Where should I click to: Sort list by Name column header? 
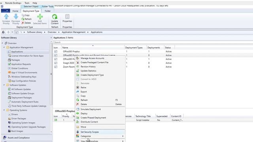pos(93,48)
